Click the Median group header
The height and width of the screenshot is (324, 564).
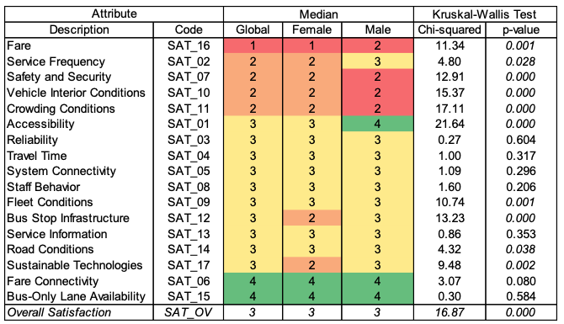(x=318, y=14)
